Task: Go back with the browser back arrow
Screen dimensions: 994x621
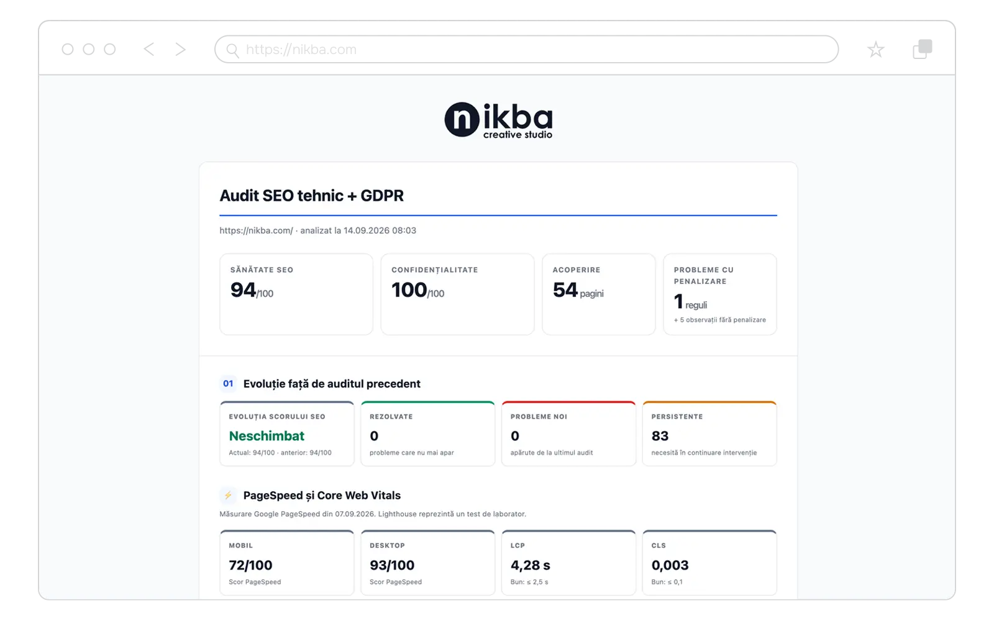Action: click(148, 49)
